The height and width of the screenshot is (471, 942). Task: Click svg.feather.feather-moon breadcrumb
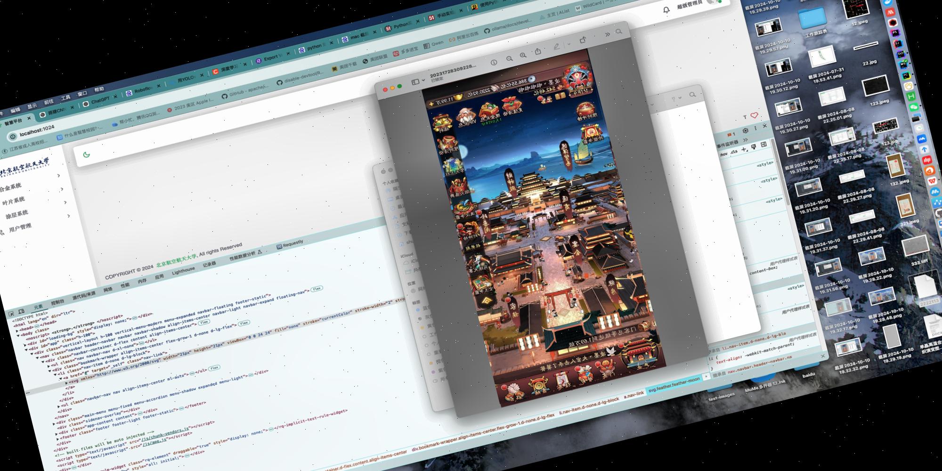[x=674, y=385]
